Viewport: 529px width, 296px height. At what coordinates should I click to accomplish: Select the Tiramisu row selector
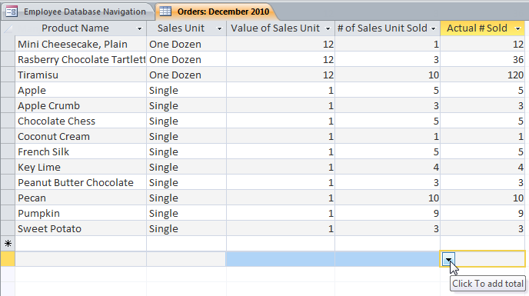coord(8,75)
